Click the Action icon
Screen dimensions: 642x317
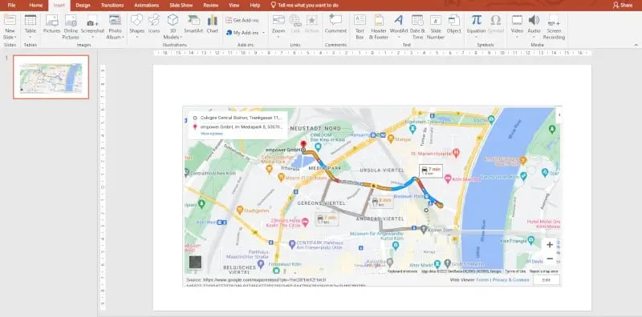(311, 25)
